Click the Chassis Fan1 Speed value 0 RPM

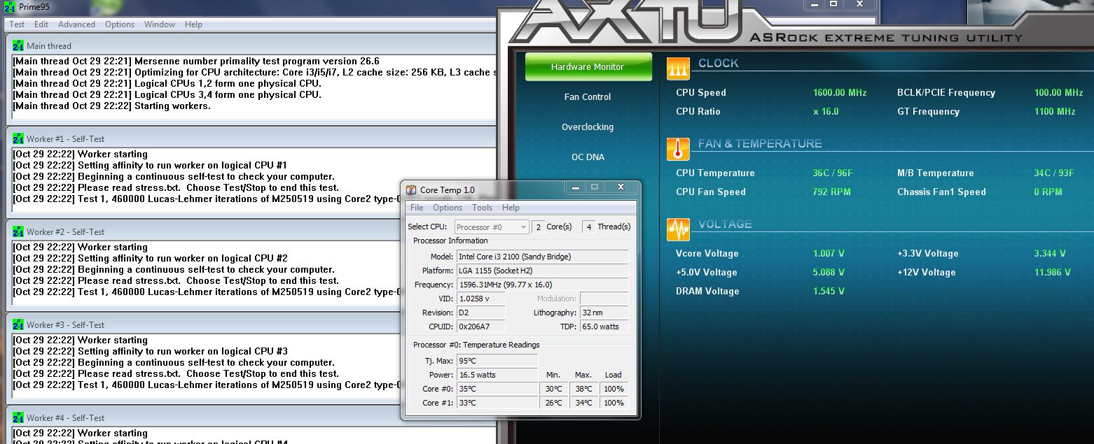[1048, 192]
